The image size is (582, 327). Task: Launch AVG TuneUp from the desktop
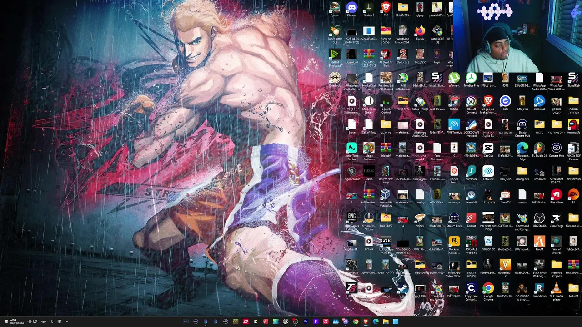coord(454,127)
